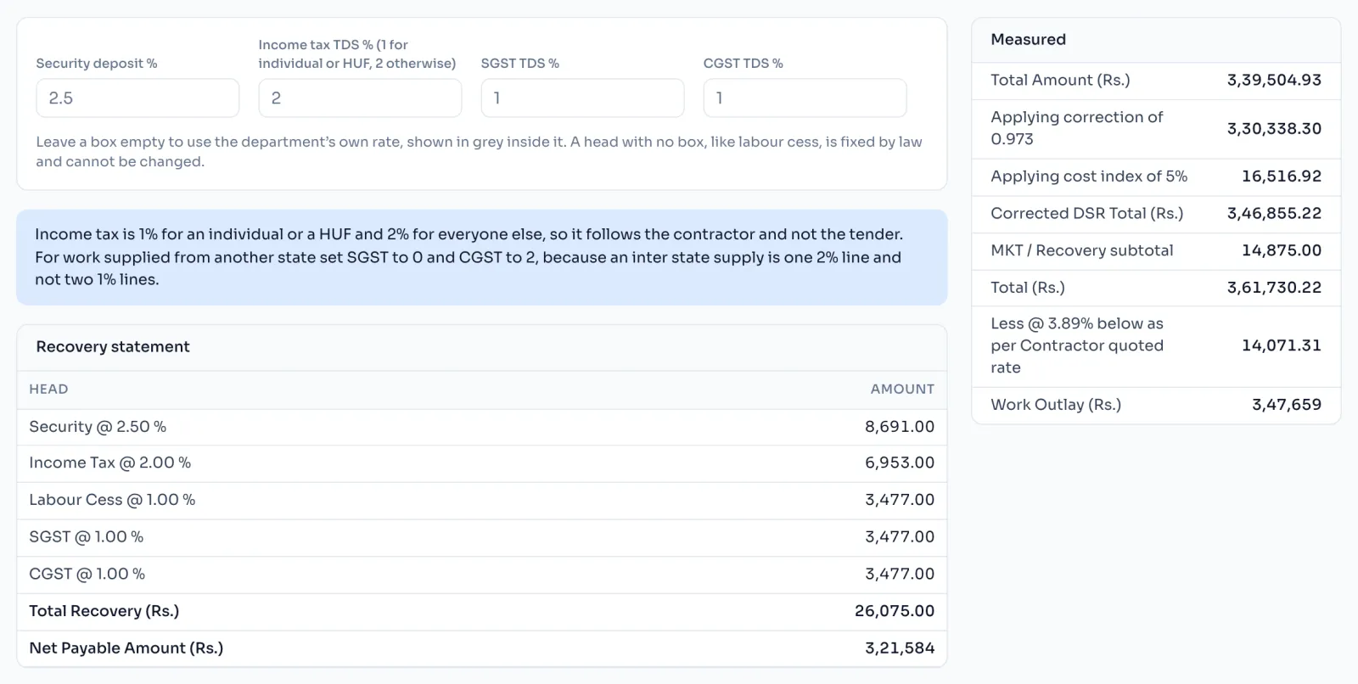Click the Total (Rs.) value 3,61,730.22
Viewport: 1358px width, 684px height.
tap(1274, 288)
